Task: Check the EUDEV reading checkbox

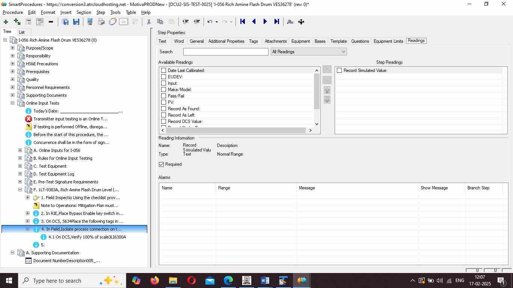Action: (x=163, y=77)
